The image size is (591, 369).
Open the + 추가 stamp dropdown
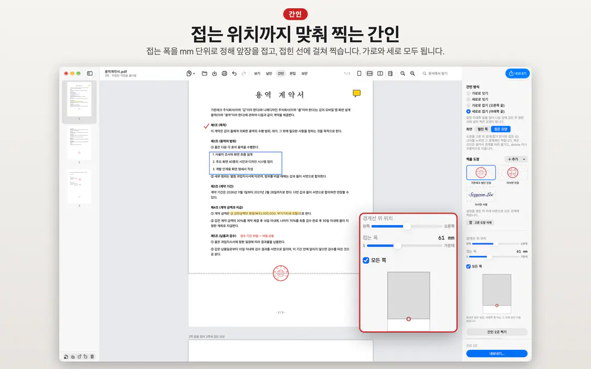(x=515, y=159)
